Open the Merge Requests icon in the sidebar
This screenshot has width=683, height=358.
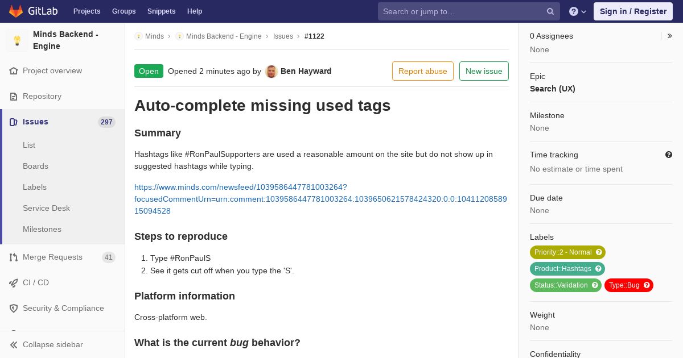(x=14, y=257)
